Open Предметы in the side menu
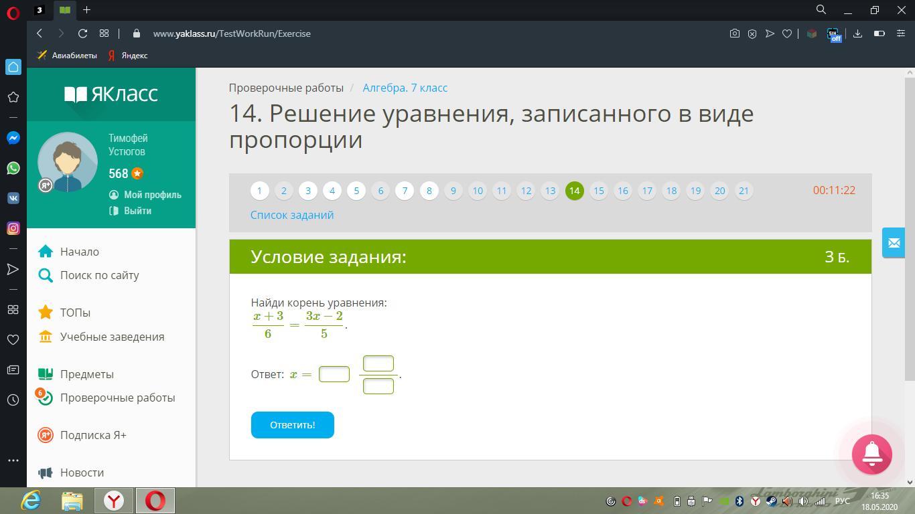This screenshot has height=514, width=915. 87,374
